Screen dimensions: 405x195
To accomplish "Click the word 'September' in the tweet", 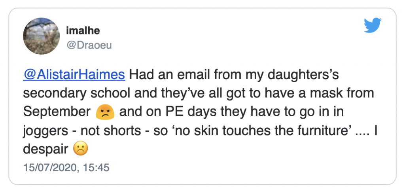I will pyautogui.click(x=57, y=112).
